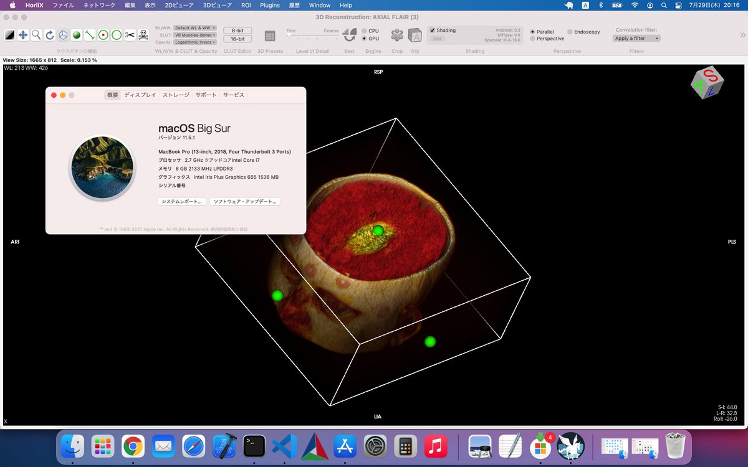Select Endoscopy projection
Image resolution: width=748 pixels, height=467 pixels.
570,32
